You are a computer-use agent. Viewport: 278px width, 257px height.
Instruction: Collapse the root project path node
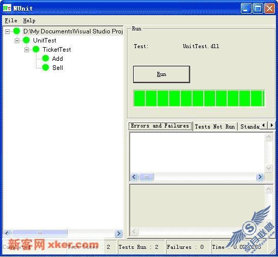pyautogui.click(x=7, y=31)
